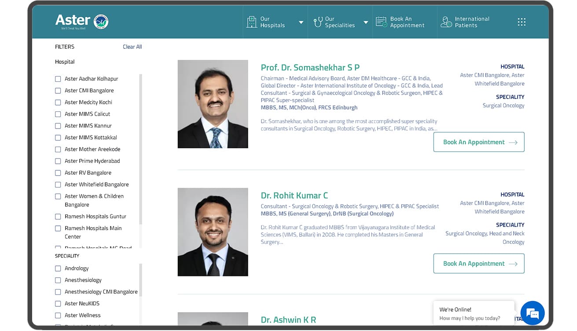Open Prof. Dr. Somashekhar S P profile
This screenshot has width=577, height=331.
point(310,67)
